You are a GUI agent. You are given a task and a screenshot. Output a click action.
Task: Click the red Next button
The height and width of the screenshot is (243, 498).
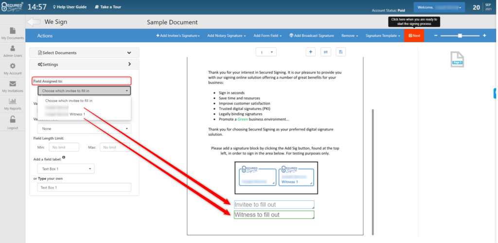[414, 35]
